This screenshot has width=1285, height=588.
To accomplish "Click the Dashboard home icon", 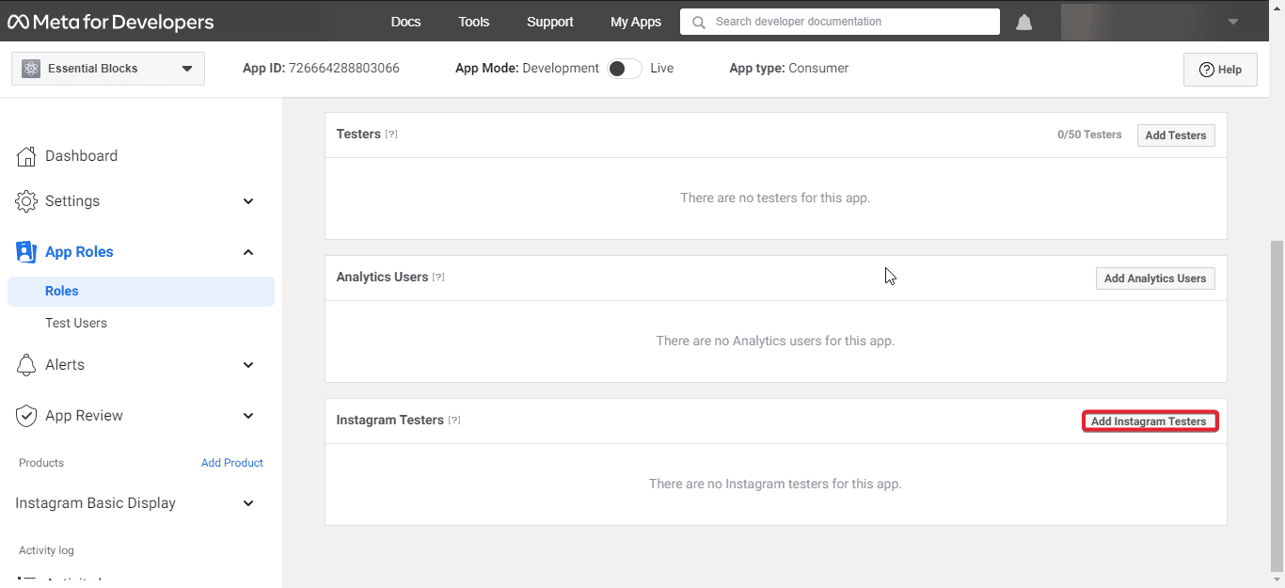I will [26, 156].
